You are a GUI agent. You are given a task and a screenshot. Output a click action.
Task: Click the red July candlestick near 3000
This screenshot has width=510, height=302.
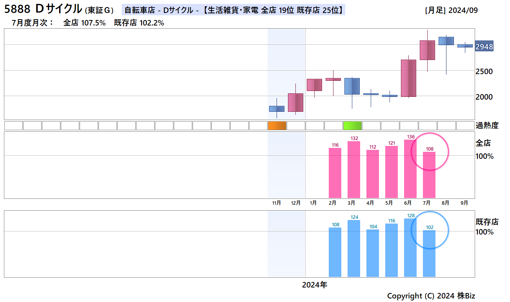(427, 50)
